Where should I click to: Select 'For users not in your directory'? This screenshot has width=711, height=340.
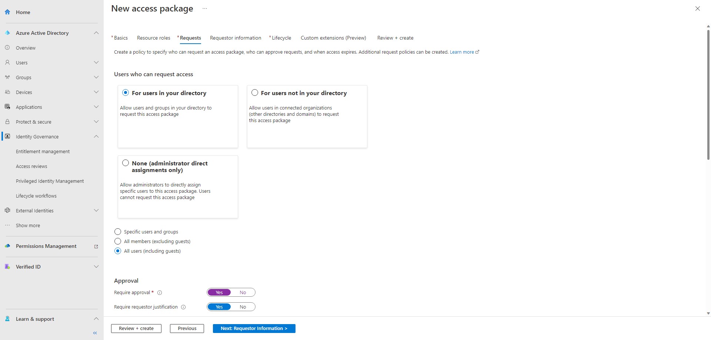[x=255, y=92]
